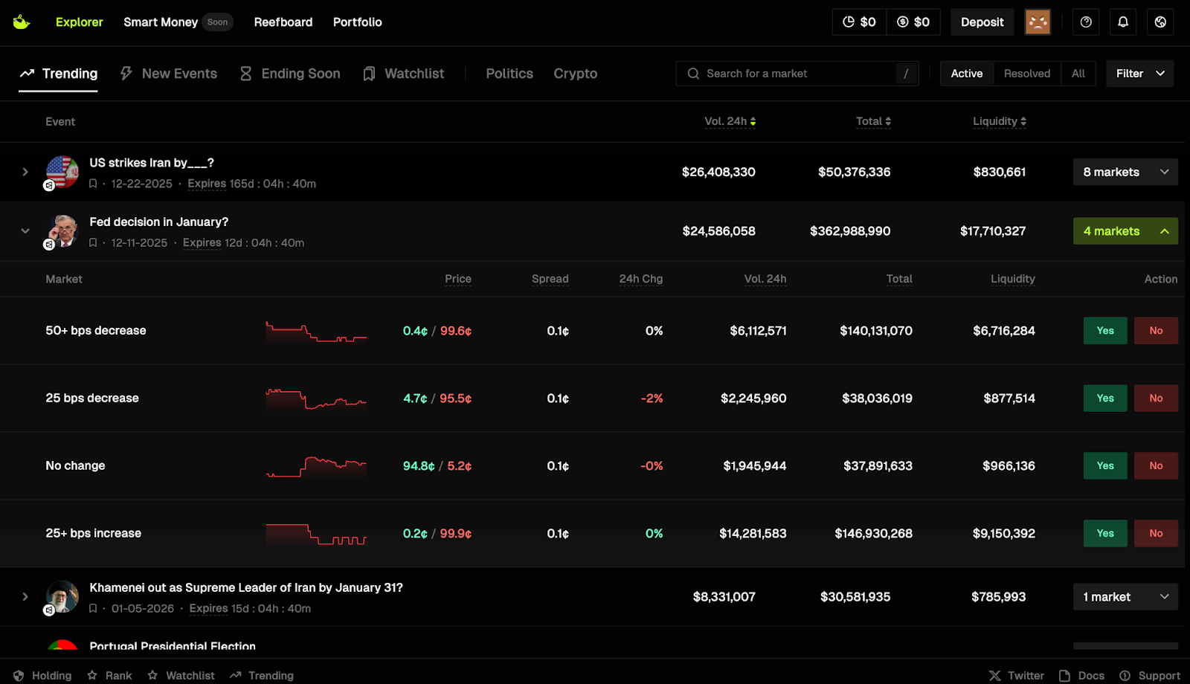Screen dimensions: 1190x684
Task: Open the user avatar profile picture
Action: (1037, 22)
